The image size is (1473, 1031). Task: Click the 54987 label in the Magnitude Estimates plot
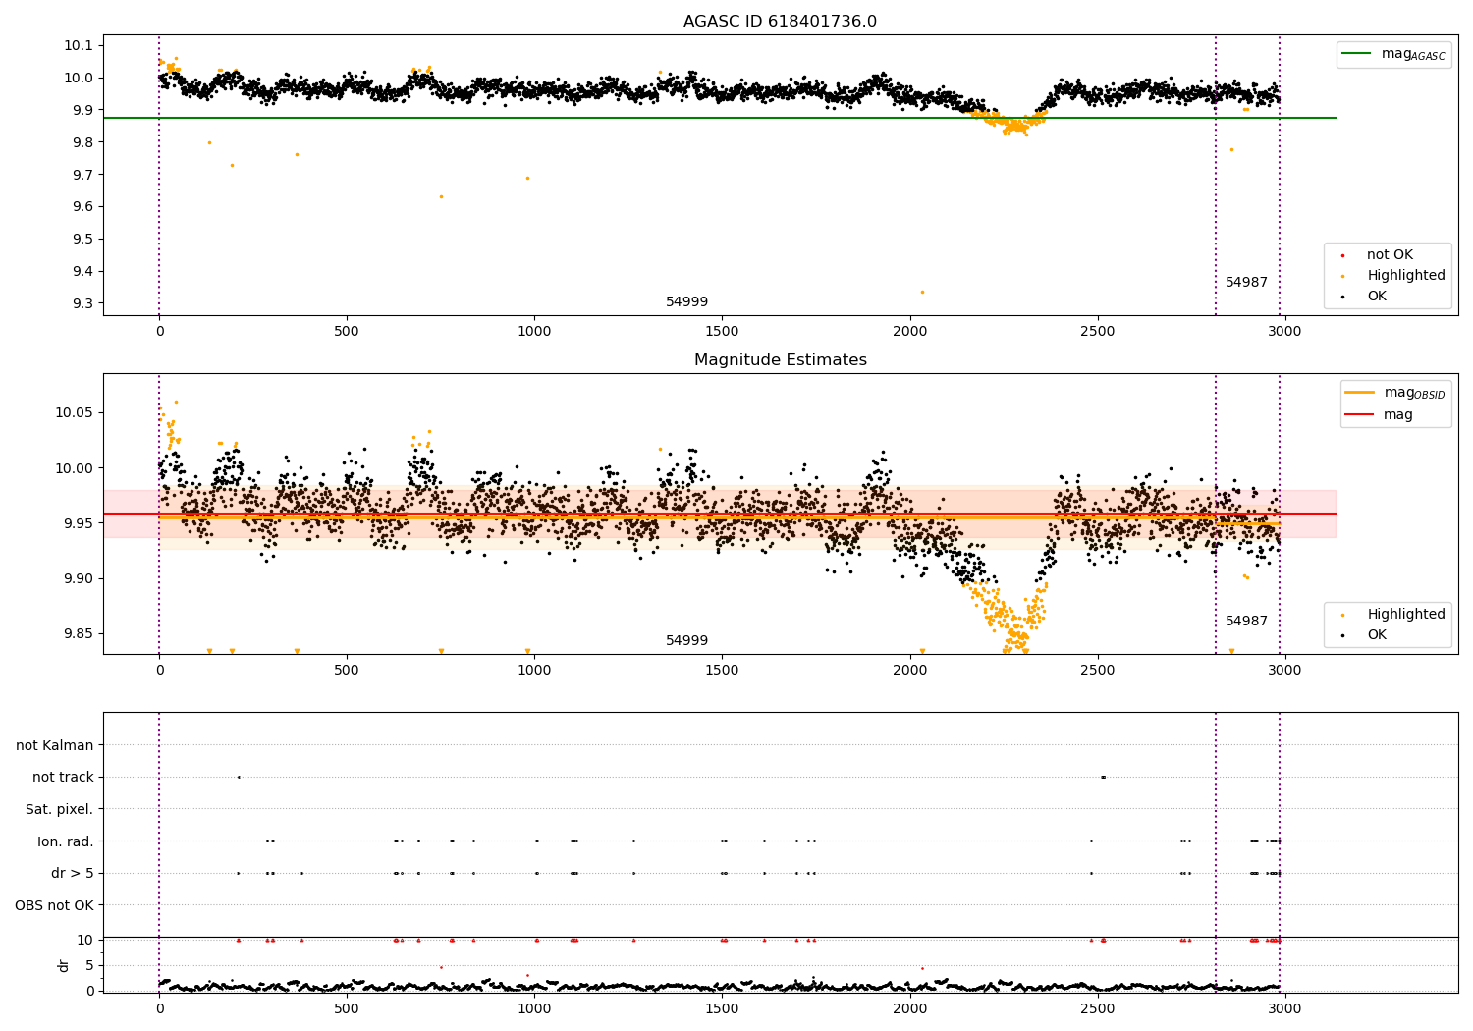(1246, 622)
